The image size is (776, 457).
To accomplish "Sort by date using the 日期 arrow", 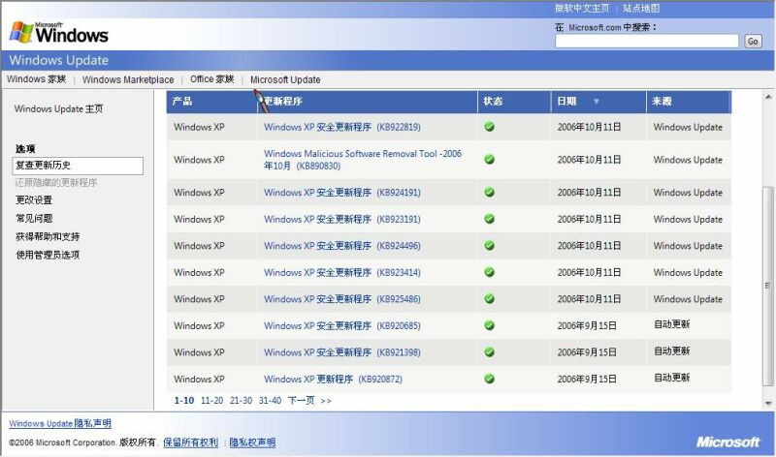I will coord(597,102).
